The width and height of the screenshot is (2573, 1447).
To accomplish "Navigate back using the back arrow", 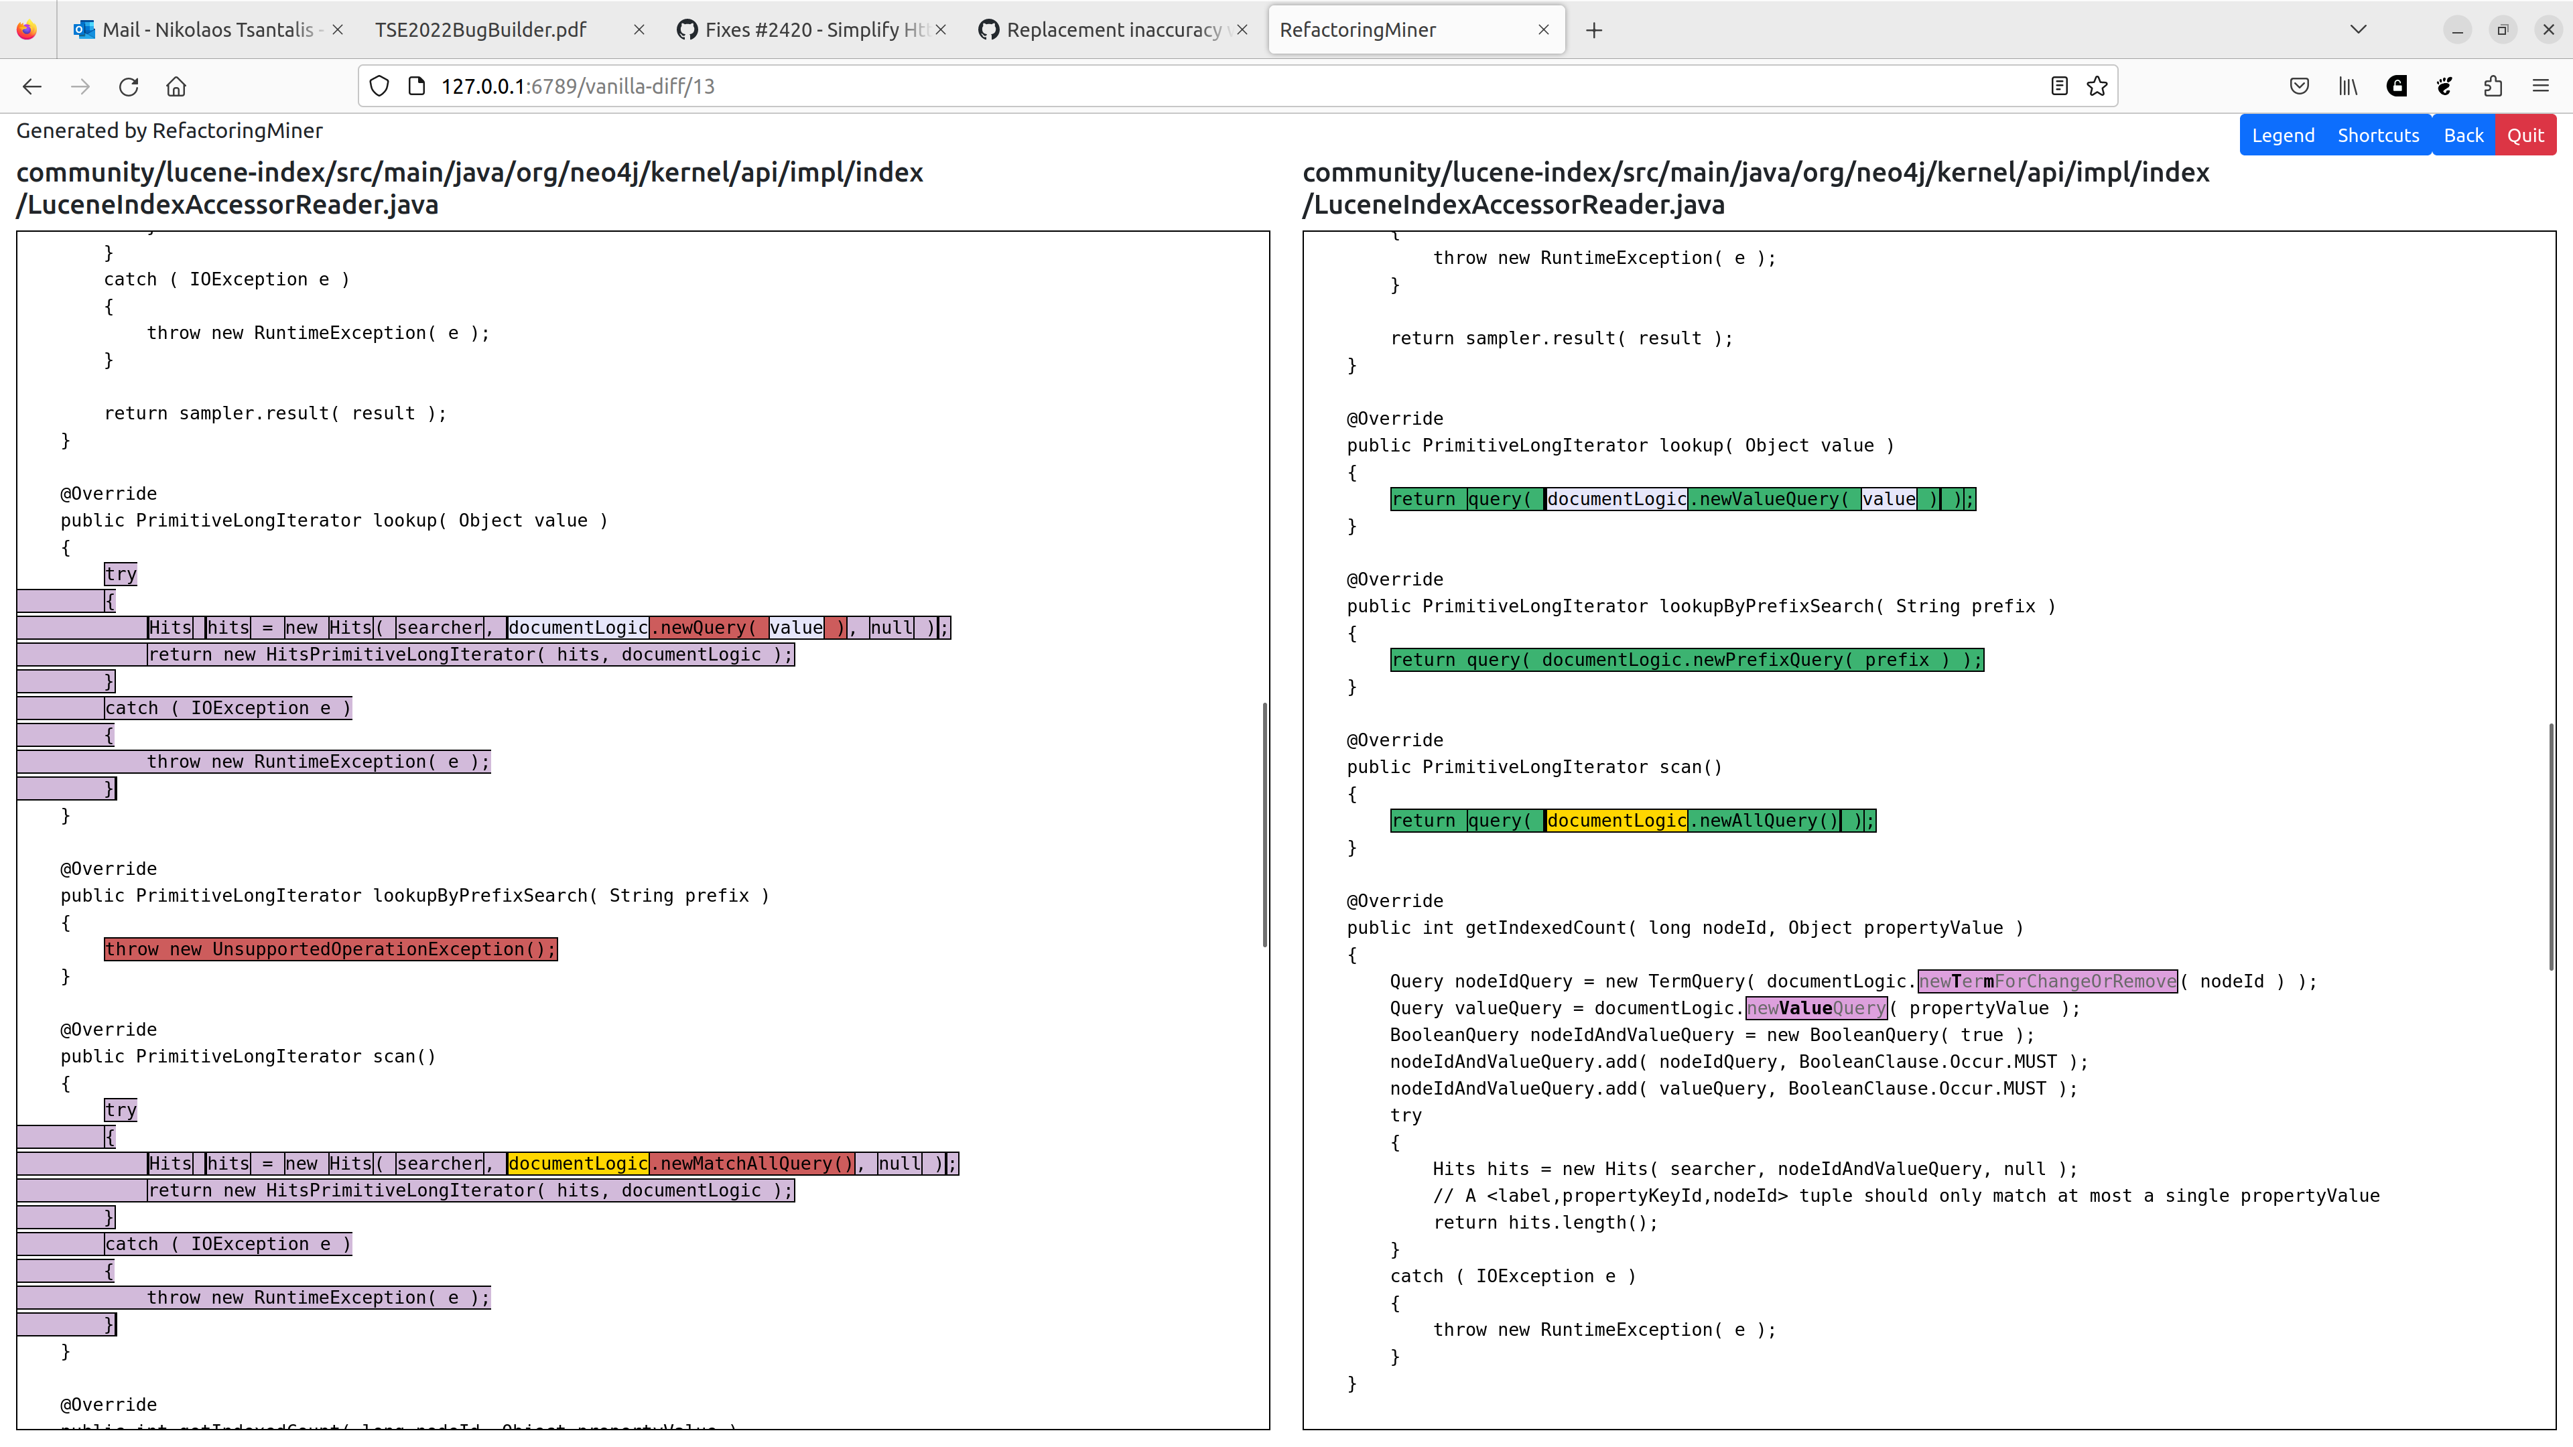I will click(x=32, y=87).
